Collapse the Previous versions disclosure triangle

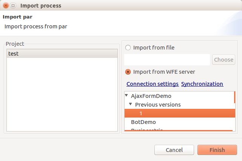point(131,104)
